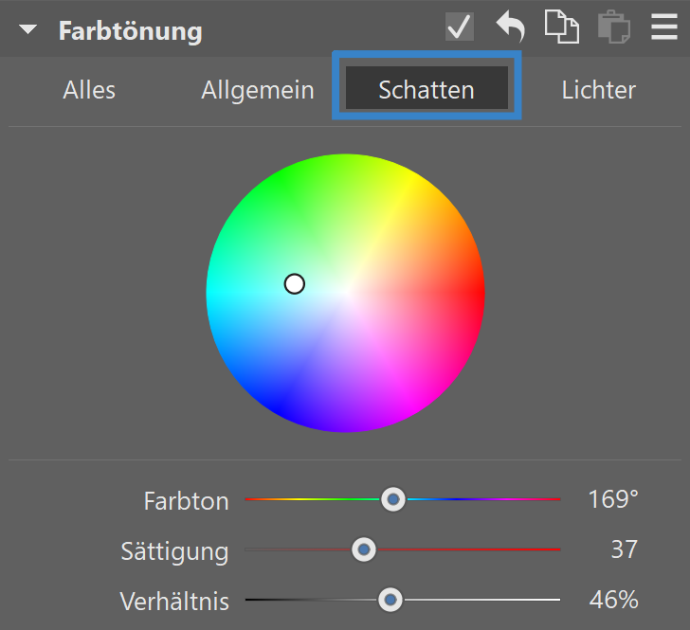
Task: Click the Verhältnis slider handle
Action: click(390, 600)
